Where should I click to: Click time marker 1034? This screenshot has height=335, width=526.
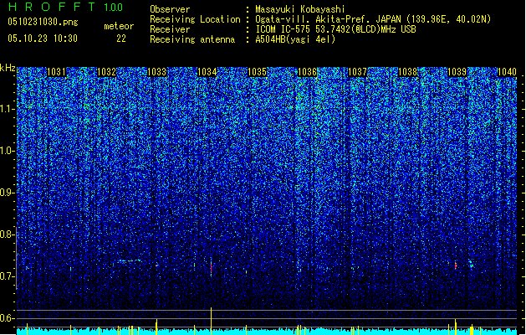pos(207,72)
